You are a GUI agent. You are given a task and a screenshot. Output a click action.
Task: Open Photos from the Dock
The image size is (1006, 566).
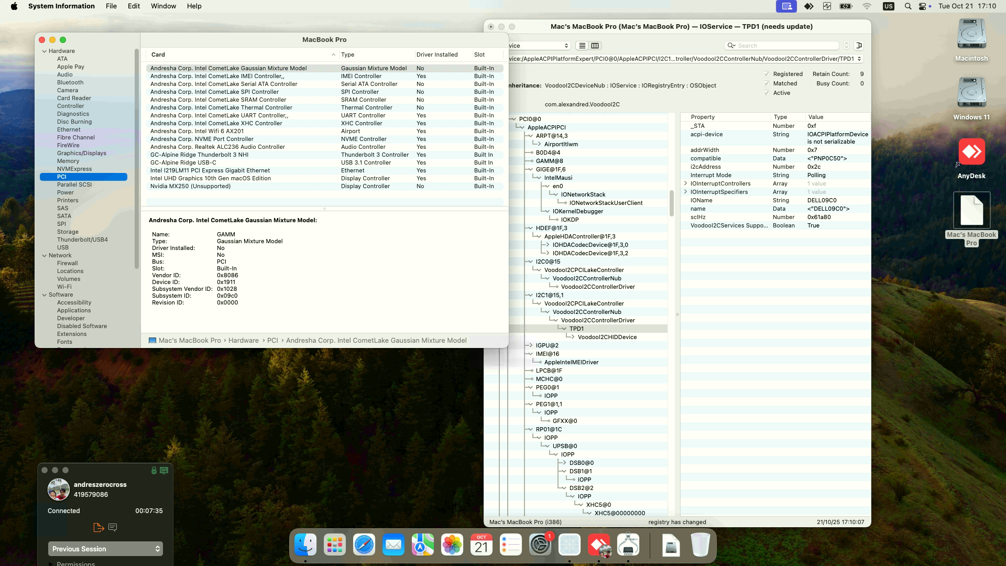point(452,545)
